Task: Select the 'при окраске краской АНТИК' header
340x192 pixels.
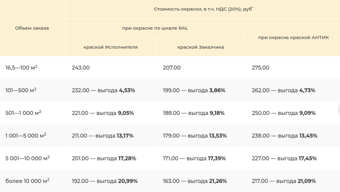Action: click(293, 37)
